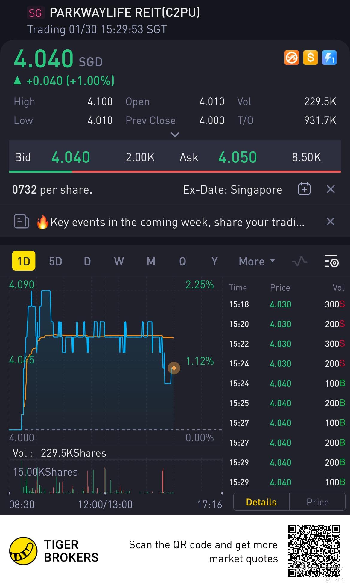Expand quote details with the down chevron

coord(175,135)
